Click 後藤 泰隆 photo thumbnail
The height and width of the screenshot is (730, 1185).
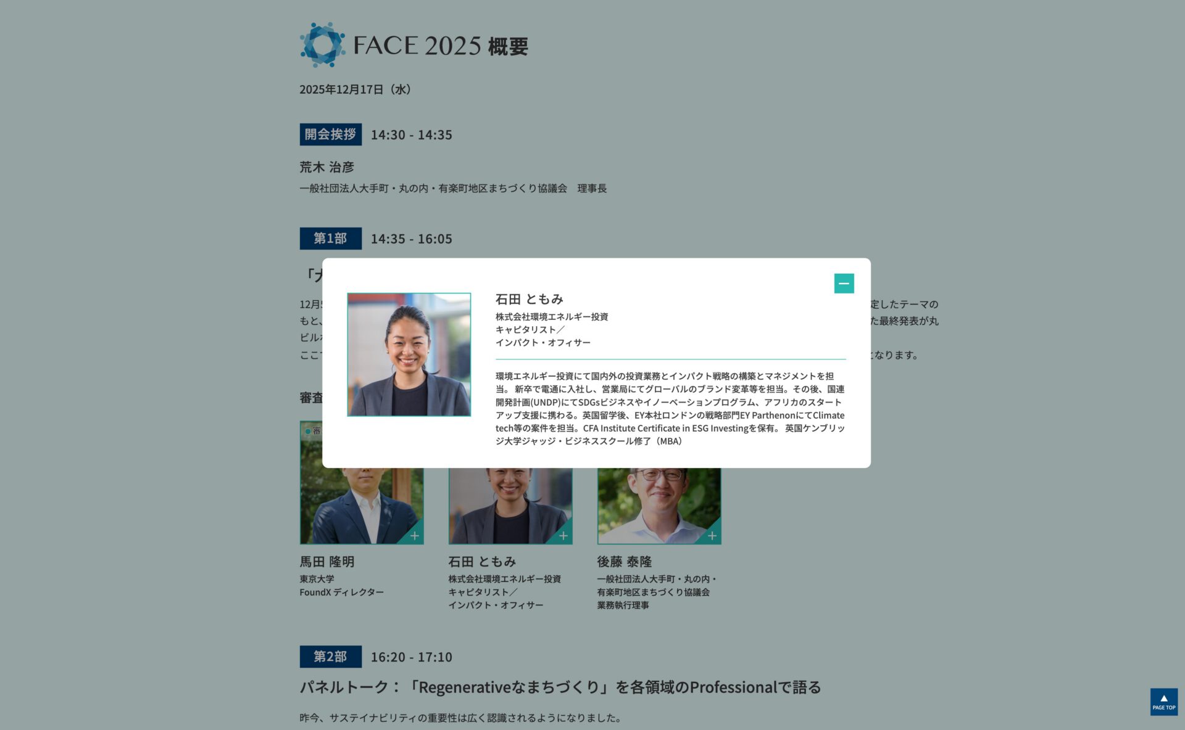pos(659,506)
